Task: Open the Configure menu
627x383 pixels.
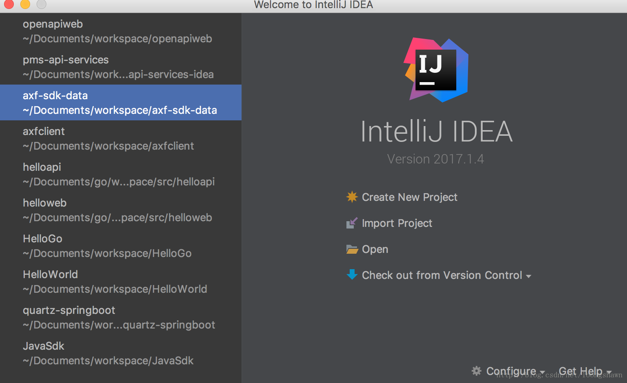Action: click(511, 371)
